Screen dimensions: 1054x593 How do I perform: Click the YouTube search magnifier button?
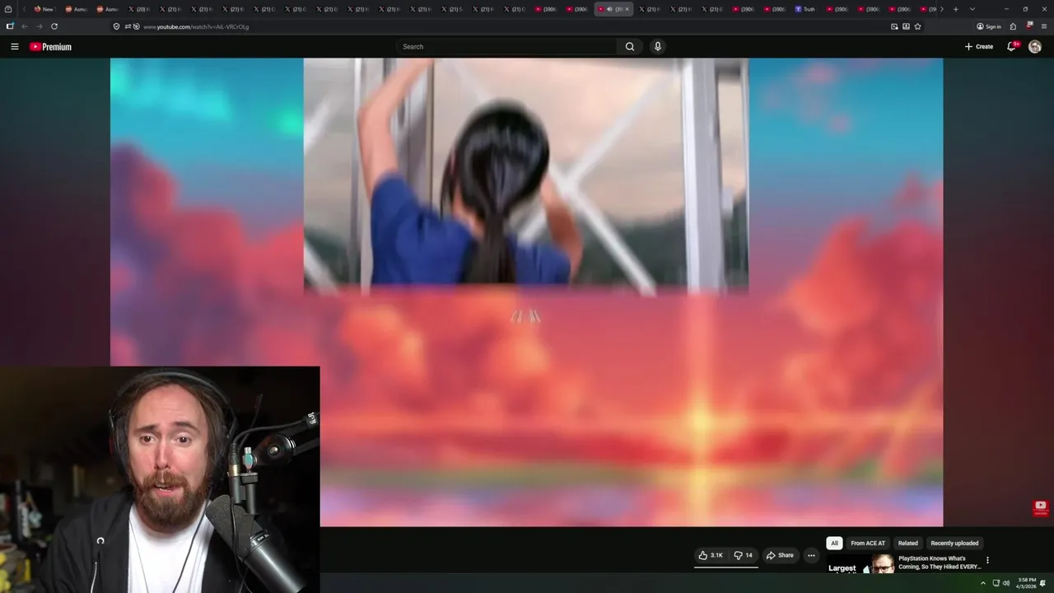tap(630, 47)
